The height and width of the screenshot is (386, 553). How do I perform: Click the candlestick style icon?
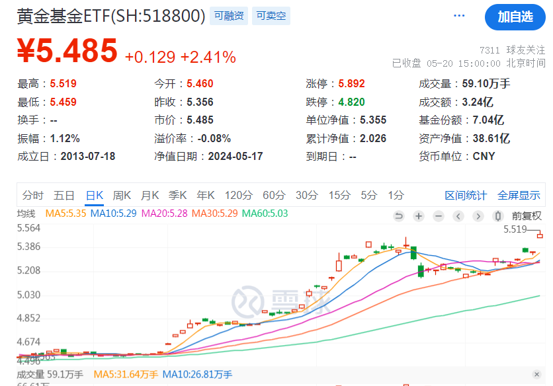(x=497, y=216)
